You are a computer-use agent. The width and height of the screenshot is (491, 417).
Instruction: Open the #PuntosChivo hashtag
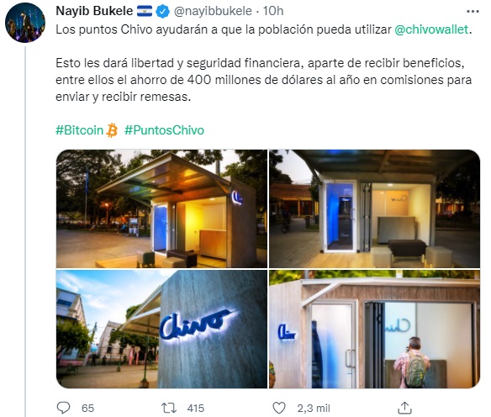164,130
